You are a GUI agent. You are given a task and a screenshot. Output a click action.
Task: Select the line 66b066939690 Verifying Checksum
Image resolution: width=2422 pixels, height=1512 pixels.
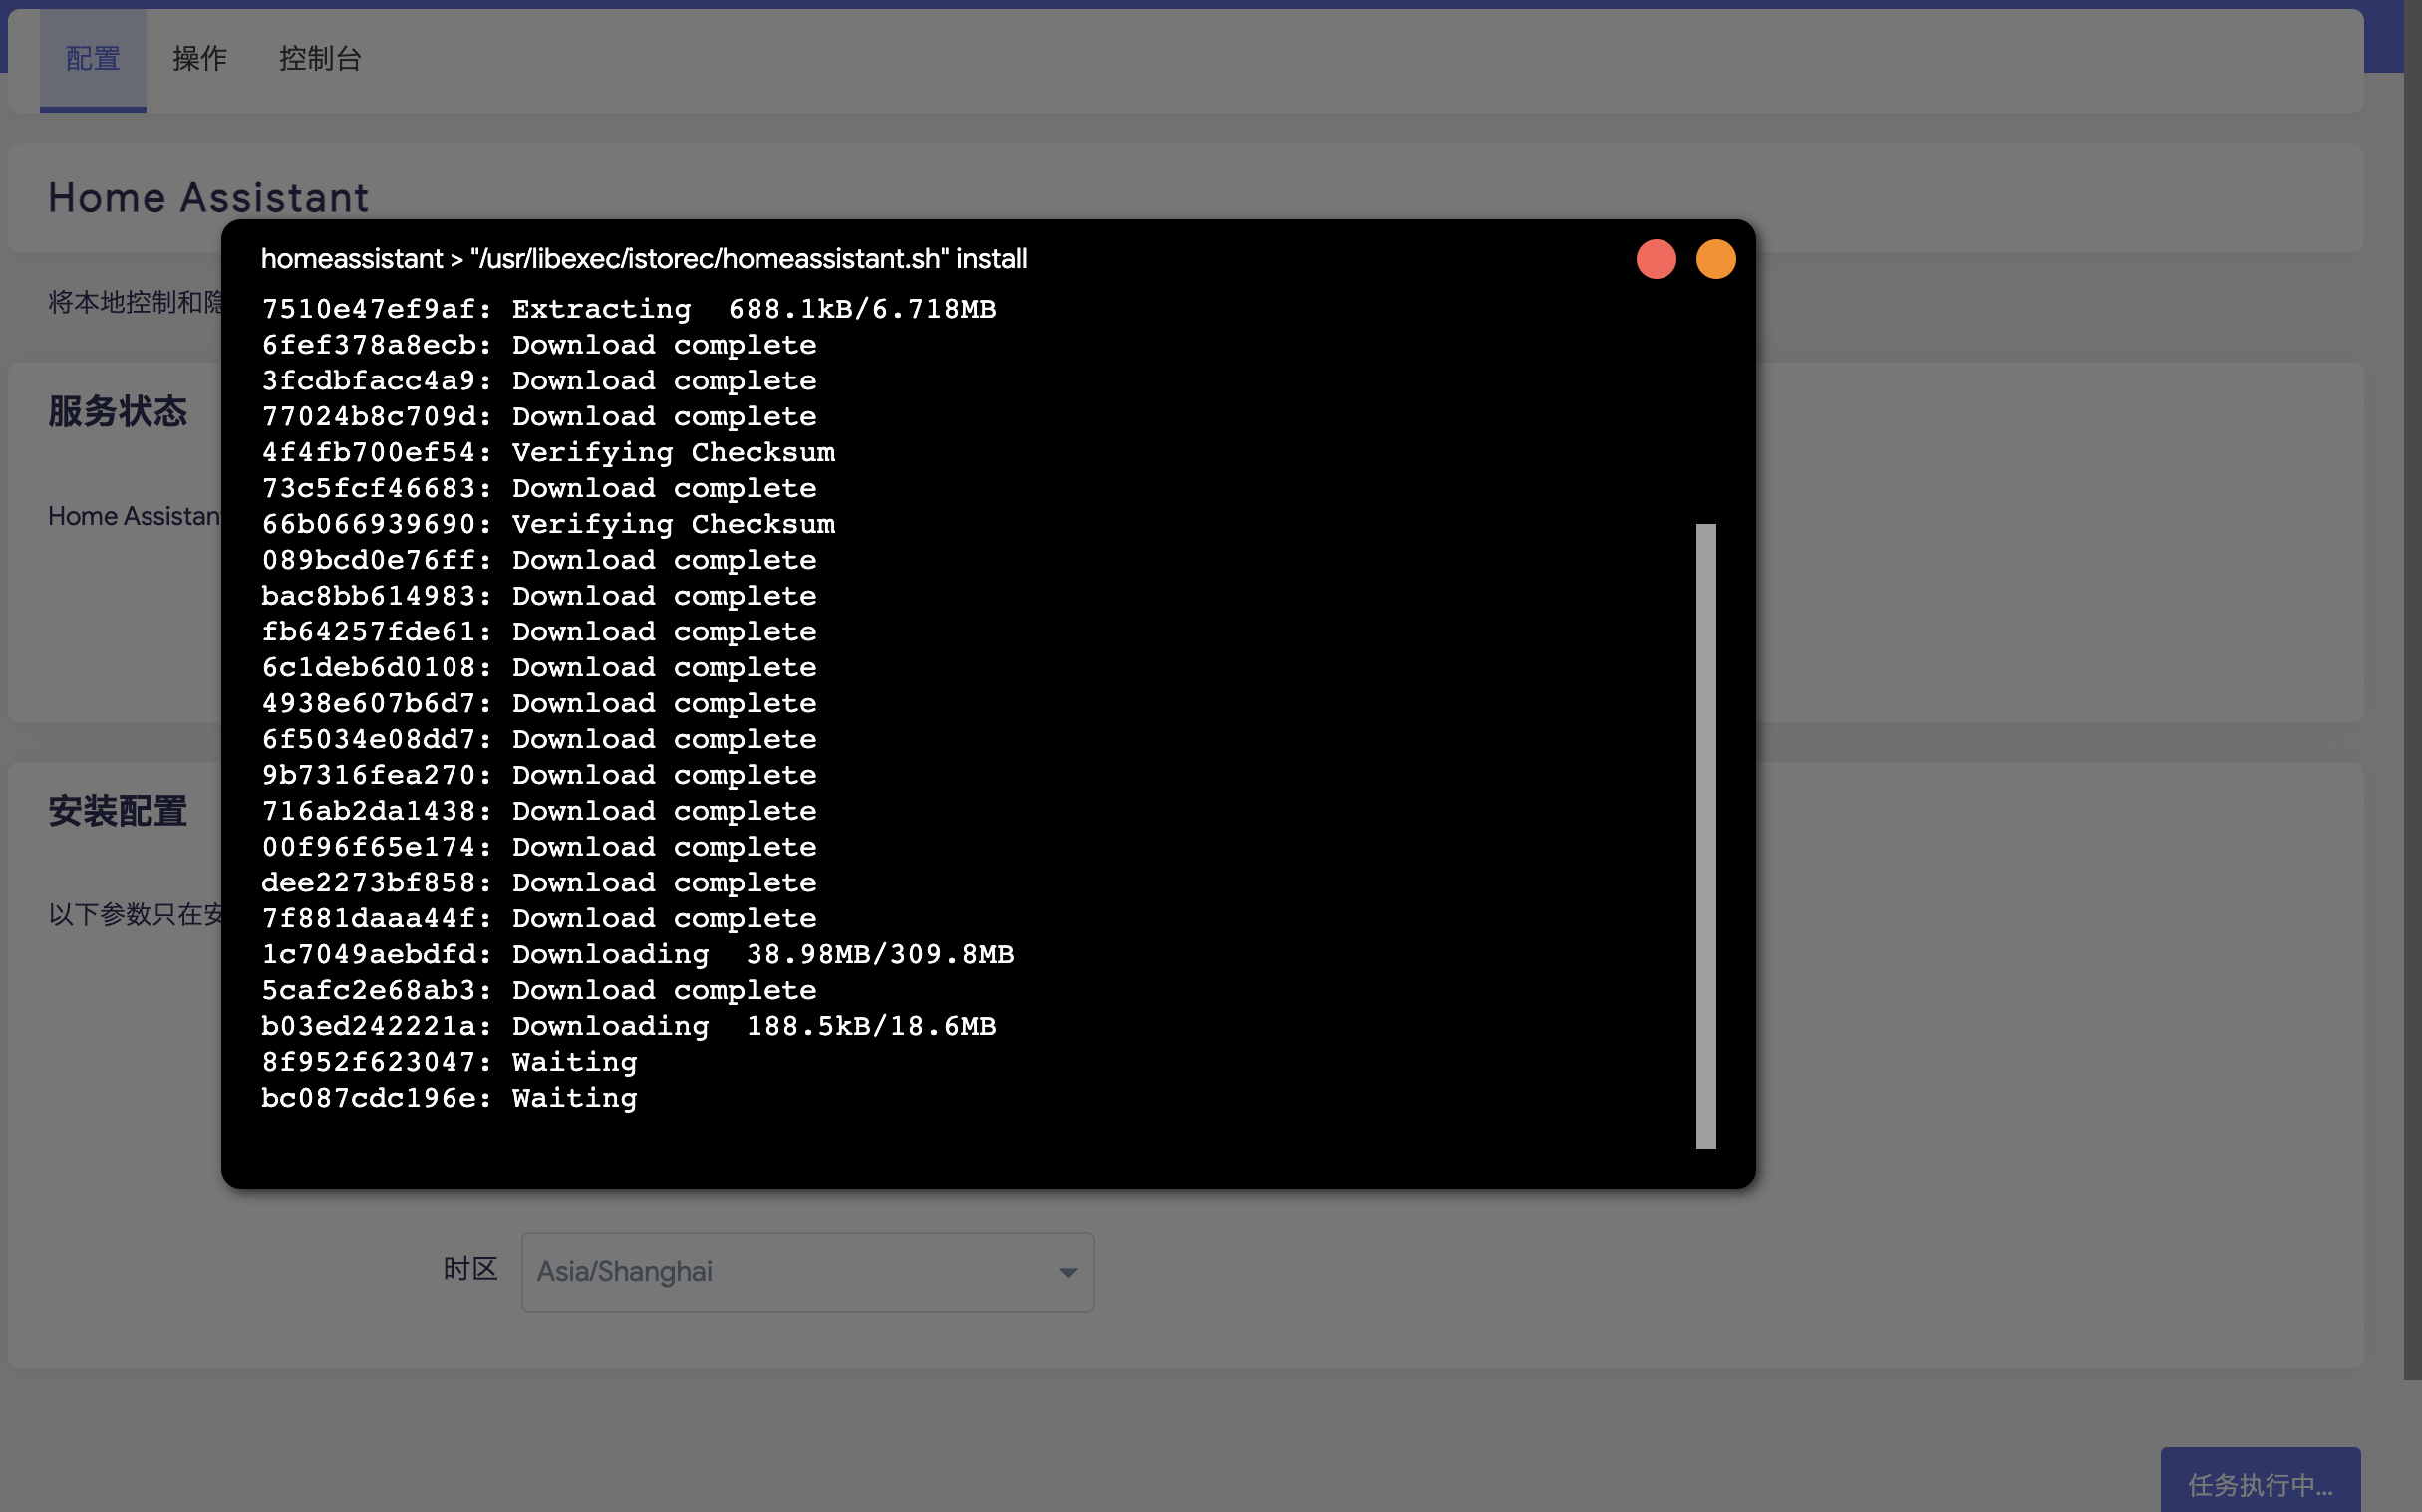(548, 525)
